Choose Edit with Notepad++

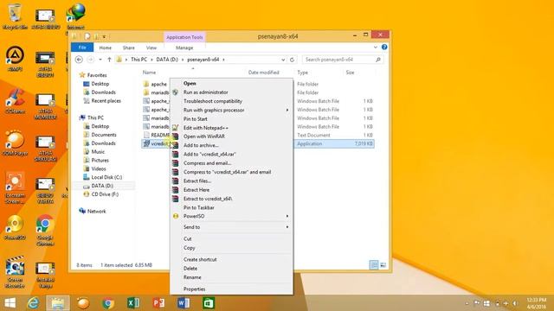click(x=231, y=128)
